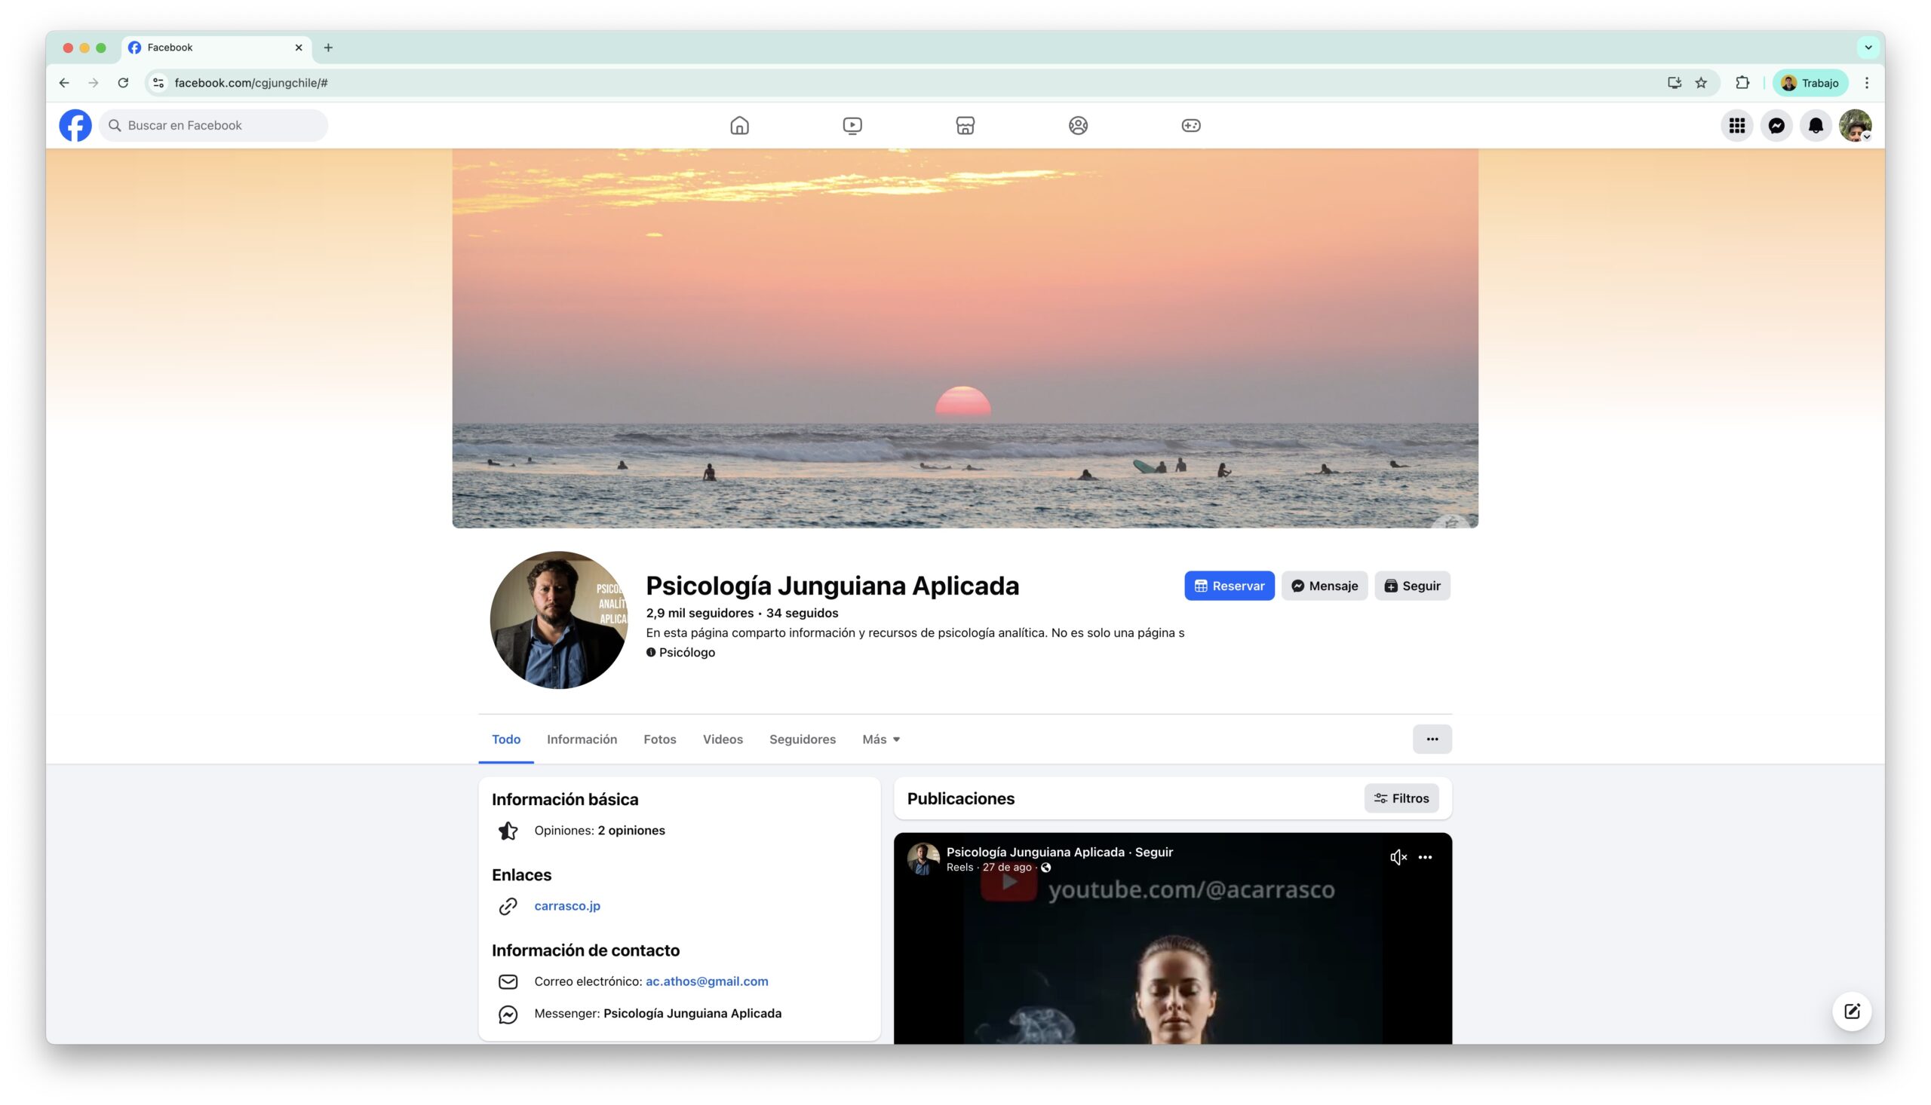
Task: Switch to the Información tab
Action: [x=582, y=739]
